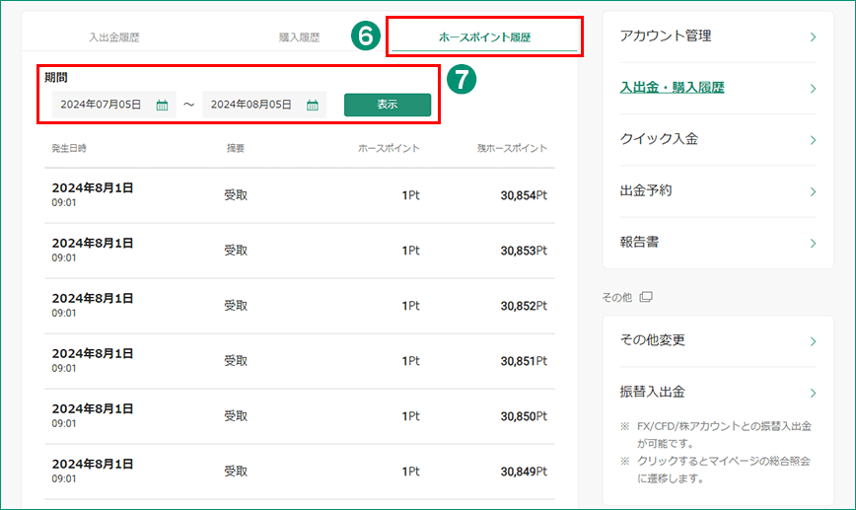
Task: Click the ホースポイント column header
Action: [x=389, y=149]
